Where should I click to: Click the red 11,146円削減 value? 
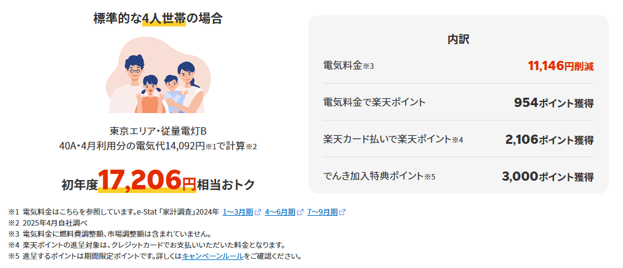[561, 66]
